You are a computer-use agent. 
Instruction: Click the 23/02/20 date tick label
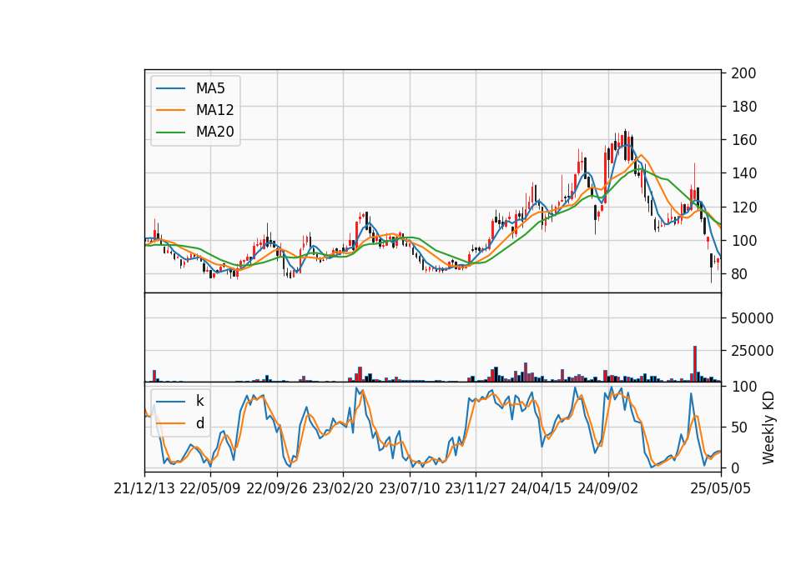coord(343,488)
